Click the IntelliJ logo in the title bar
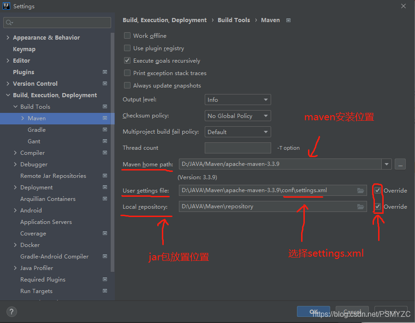This screenshot has width=415, height=323. [x=6, y=6]
